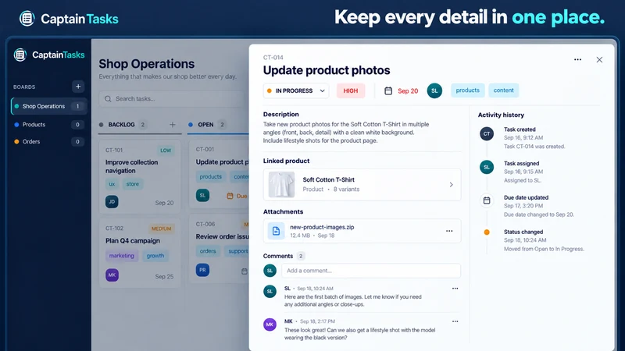This screenshot has width=625, height=351.
Task: Expand the linked product chevron
Action: [x=452, y=185]
